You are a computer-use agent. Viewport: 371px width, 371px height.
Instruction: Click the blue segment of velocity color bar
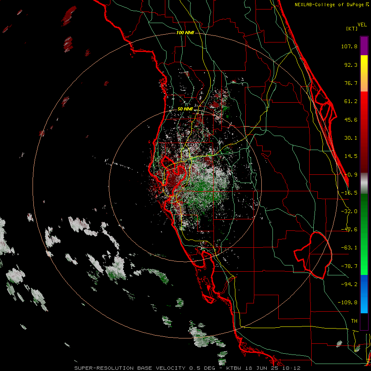364,294
